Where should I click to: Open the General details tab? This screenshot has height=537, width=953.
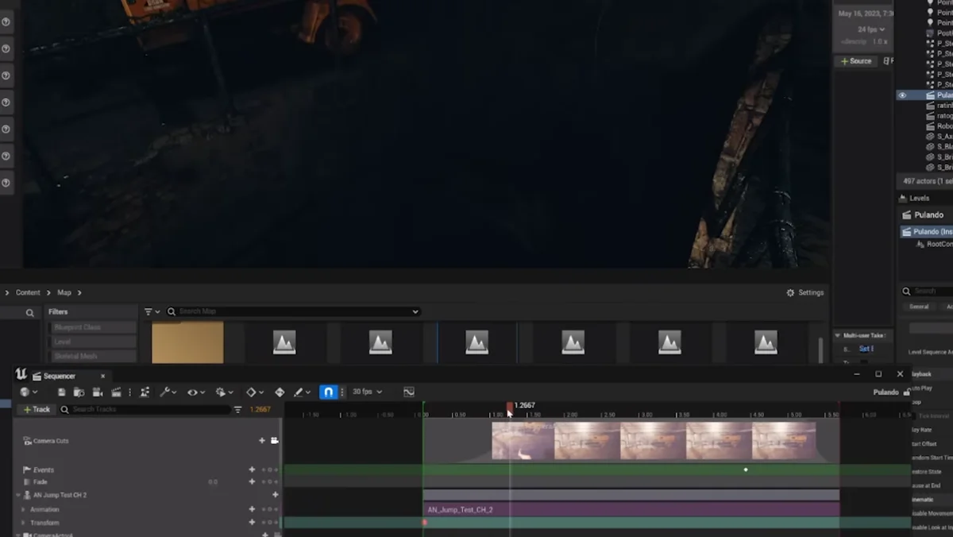[919, 307]
